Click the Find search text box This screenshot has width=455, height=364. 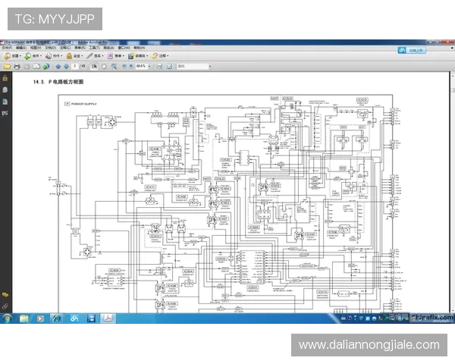pyautogui.click(x=196, y=66)
